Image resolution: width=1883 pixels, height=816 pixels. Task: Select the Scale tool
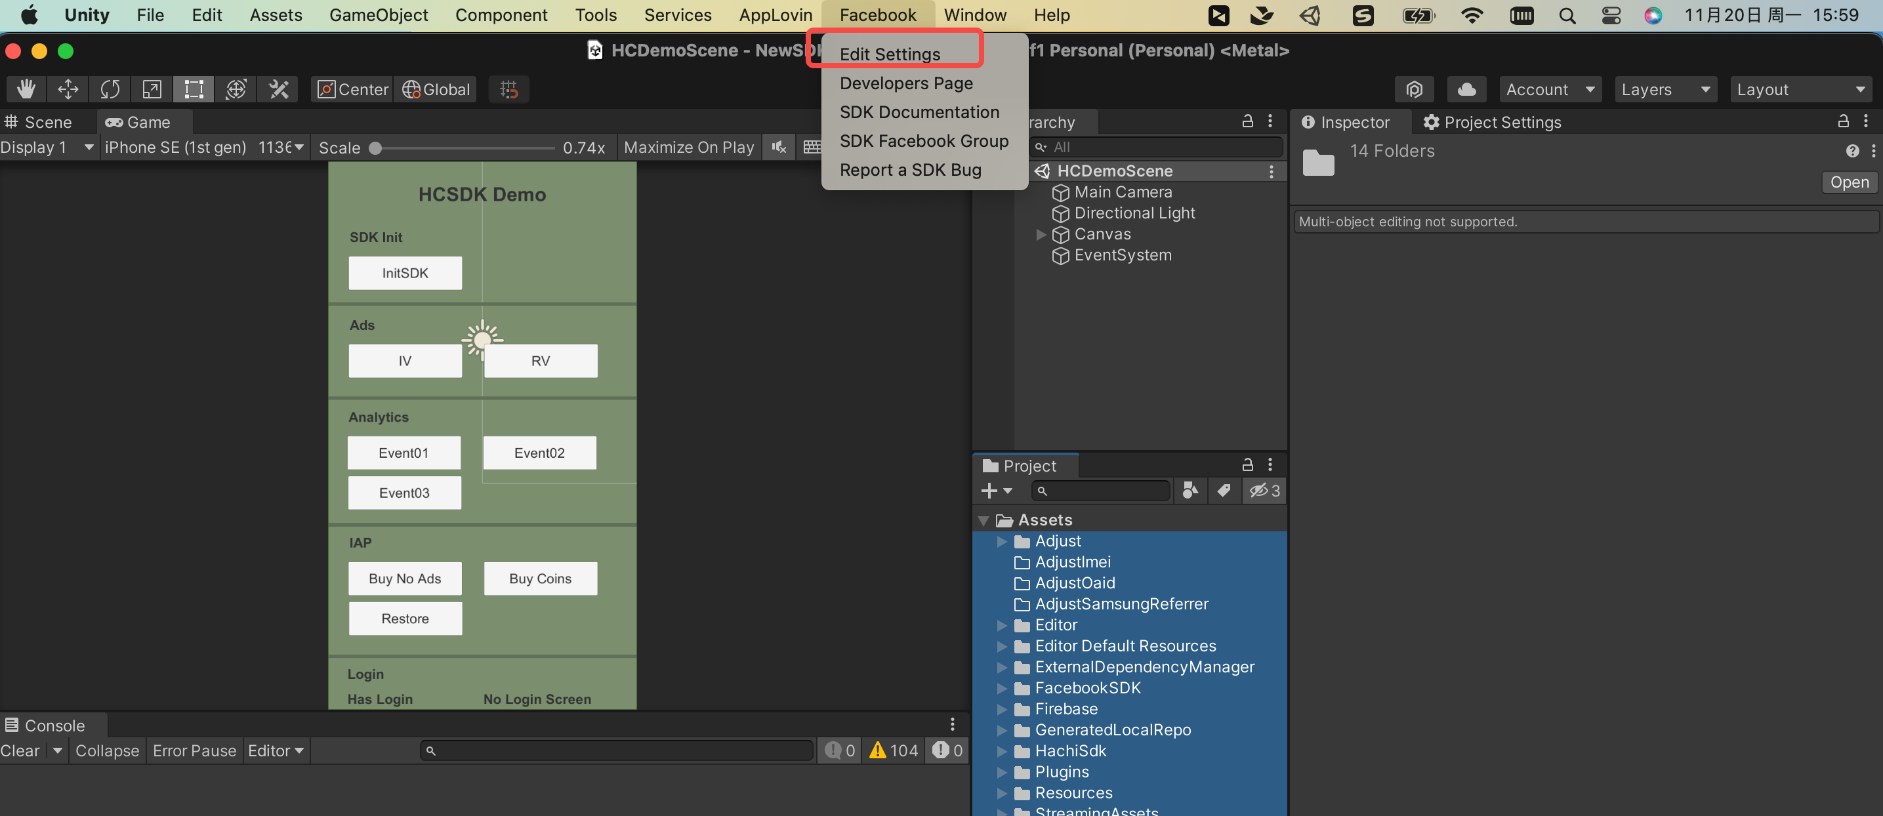click(x=152, y=89)
